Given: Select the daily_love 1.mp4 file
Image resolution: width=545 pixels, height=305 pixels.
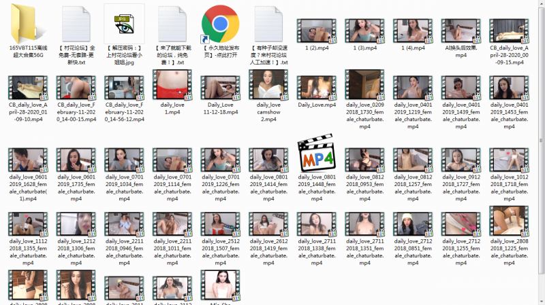Looking at the screenshot, I should (172, 86).
